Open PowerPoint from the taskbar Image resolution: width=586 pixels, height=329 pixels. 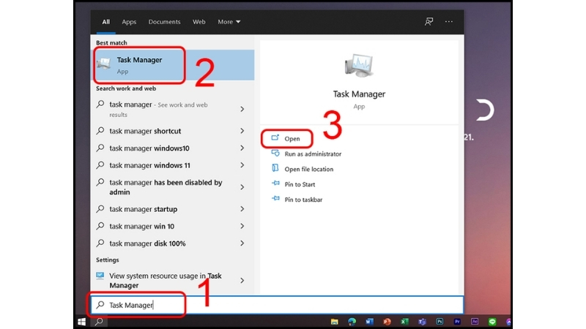point(387,322)
